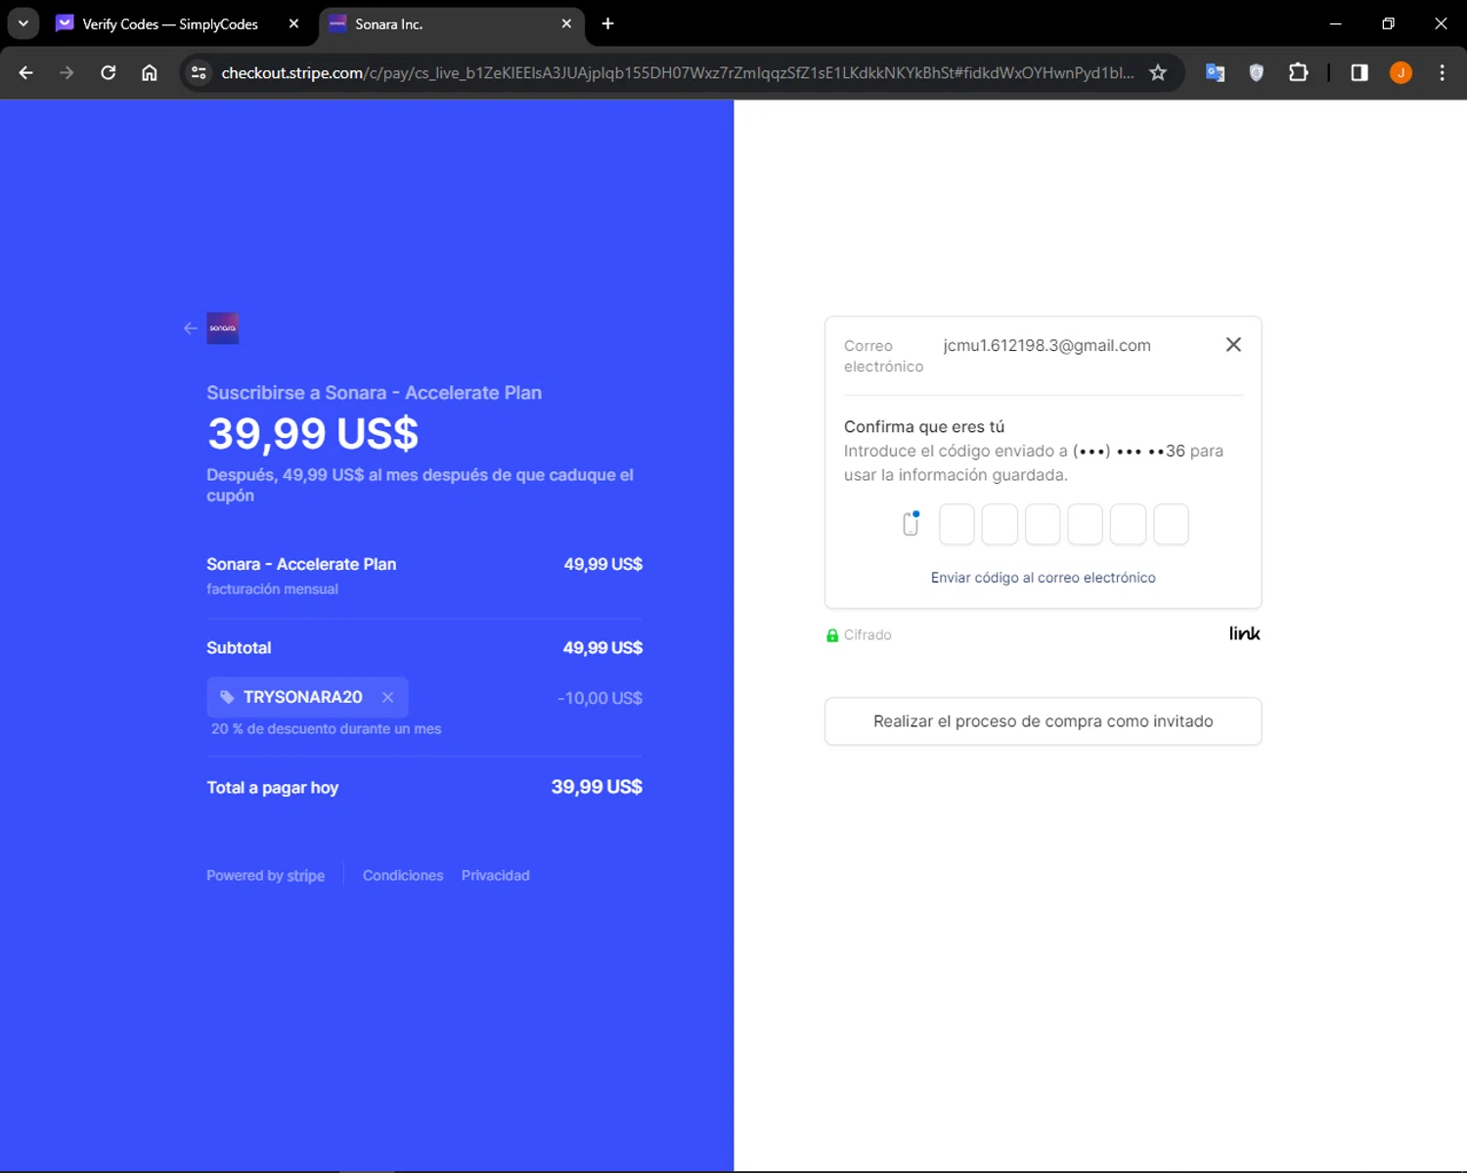Click the 39,99 US$ headline price

[x=313, y=433]
